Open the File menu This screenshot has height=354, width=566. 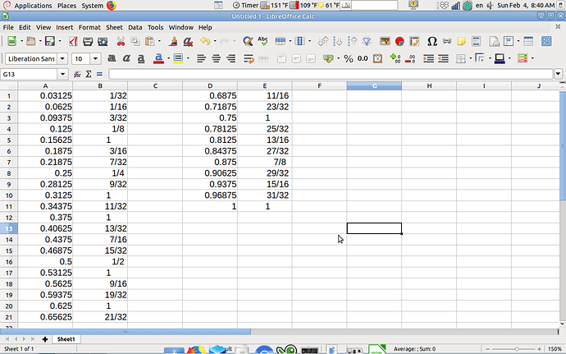tap(8, 27)
